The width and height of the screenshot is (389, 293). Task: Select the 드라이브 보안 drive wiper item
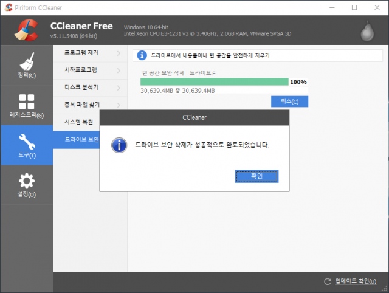77,140
